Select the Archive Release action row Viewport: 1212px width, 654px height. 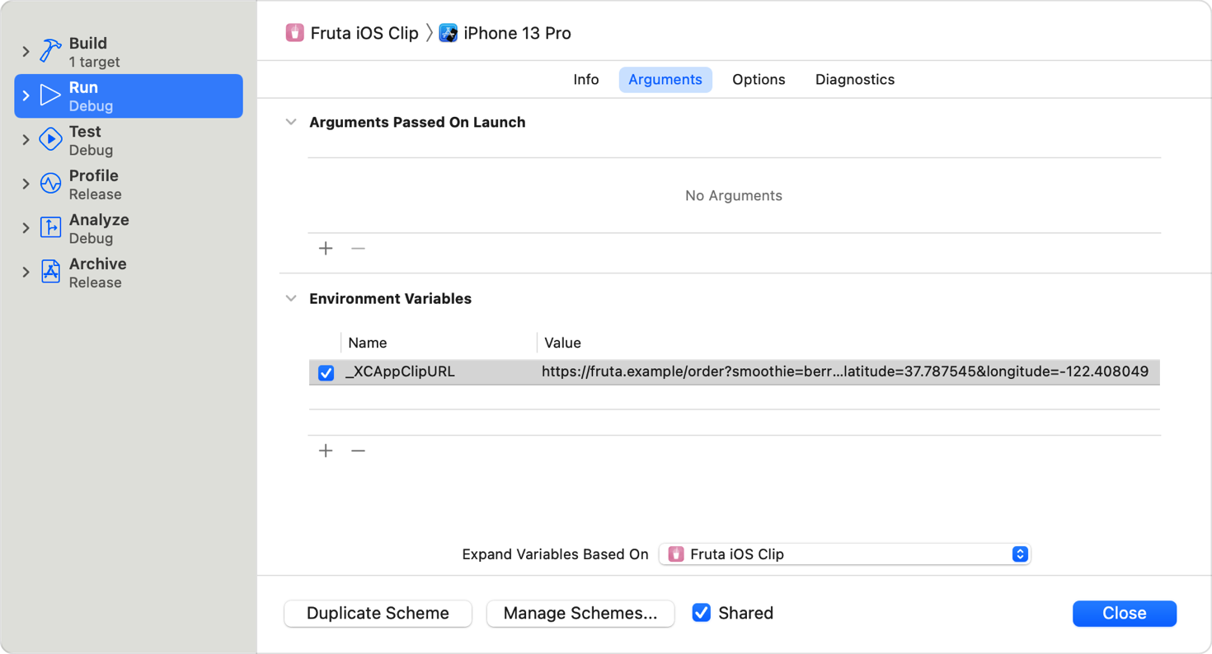pos(129,272)
